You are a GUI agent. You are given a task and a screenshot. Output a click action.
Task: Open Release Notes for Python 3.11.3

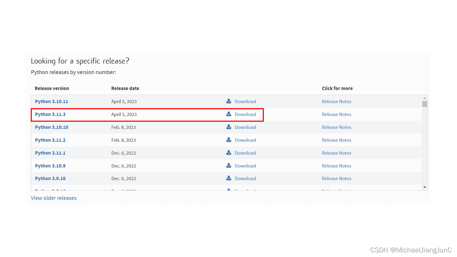pyautogui.click(x=336, y=114)
